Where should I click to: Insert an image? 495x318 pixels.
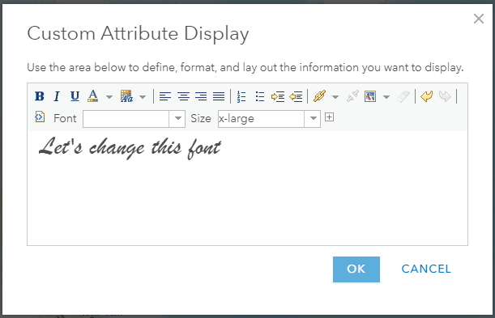(370, 96)
